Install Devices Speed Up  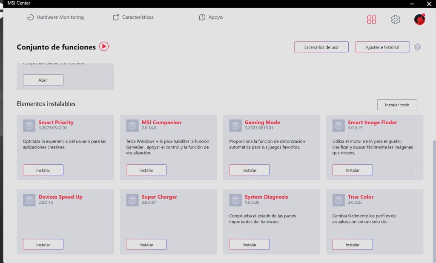(43, 244)
